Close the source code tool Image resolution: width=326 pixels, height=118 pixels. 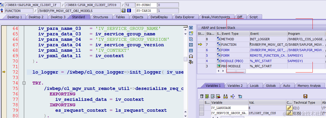[x=191, y=28]
